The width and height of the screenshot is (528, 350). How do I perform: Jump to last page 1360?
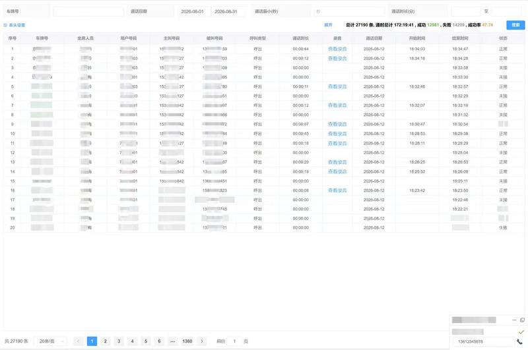(x=187, y=341)
